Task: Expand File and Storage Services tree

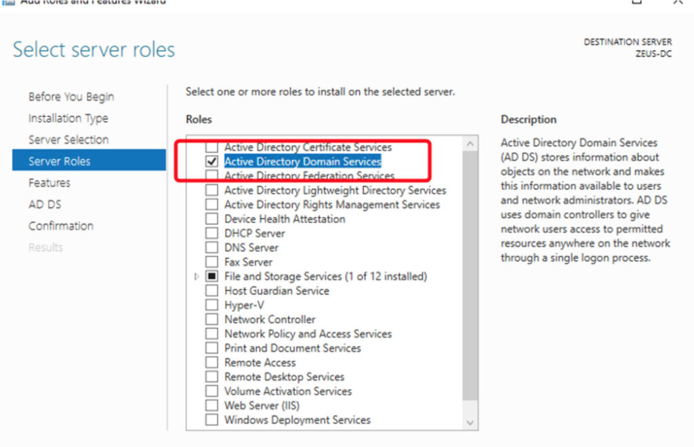Action: pos(197,276)
